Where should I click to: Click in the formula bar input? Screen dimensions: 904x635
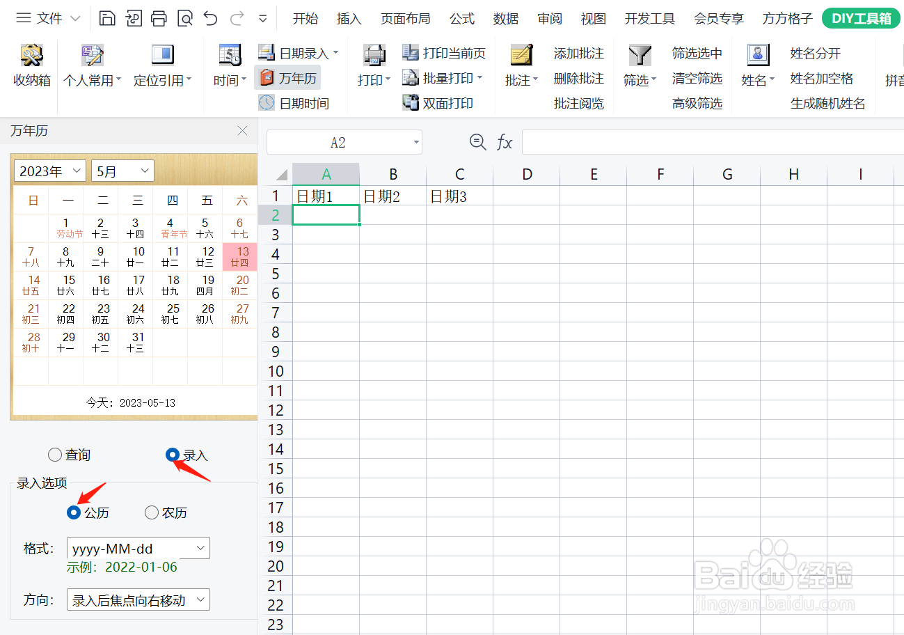[713, 142]
